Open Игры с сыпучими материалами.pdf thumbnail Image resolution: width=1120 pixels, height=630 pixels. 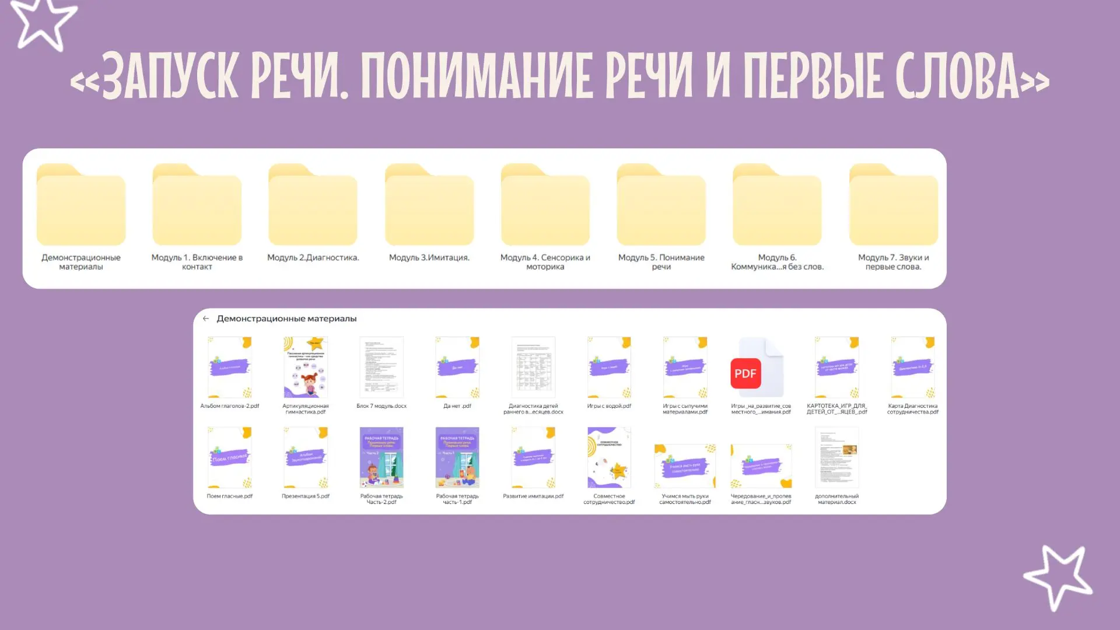click(x=685, y=367)
